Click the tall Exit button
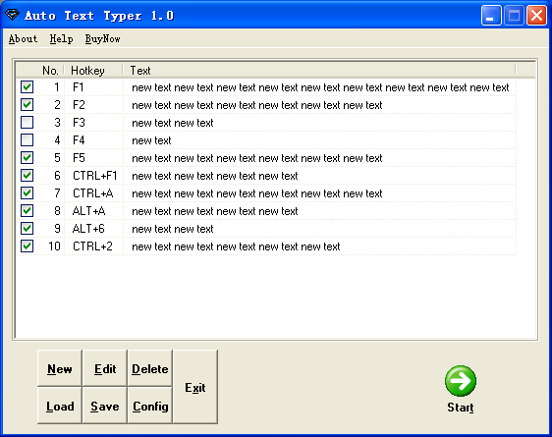Screen dimensions: 552x437 195,387
